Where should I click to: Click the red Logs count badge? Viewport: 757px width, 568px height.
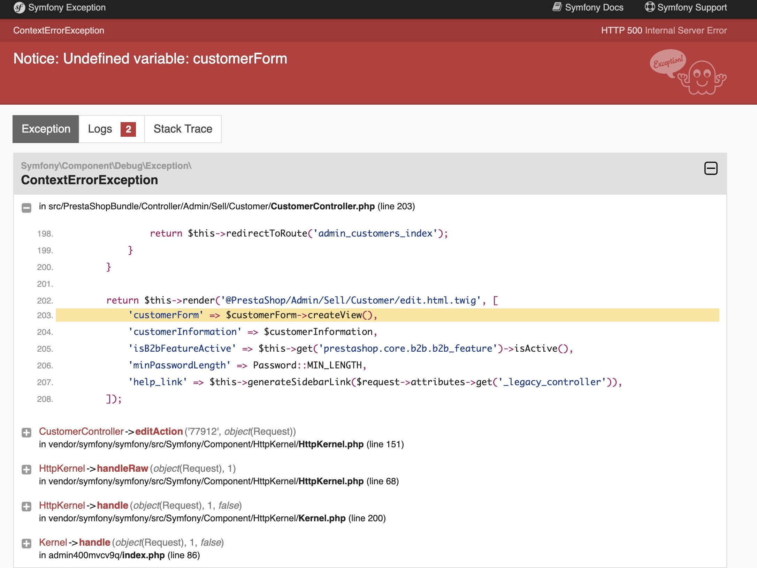click(128, 129)
